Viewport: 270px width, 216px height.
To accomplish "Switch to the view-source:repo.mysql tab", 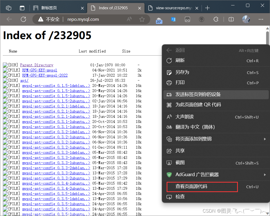I will (x=174, y=8).
